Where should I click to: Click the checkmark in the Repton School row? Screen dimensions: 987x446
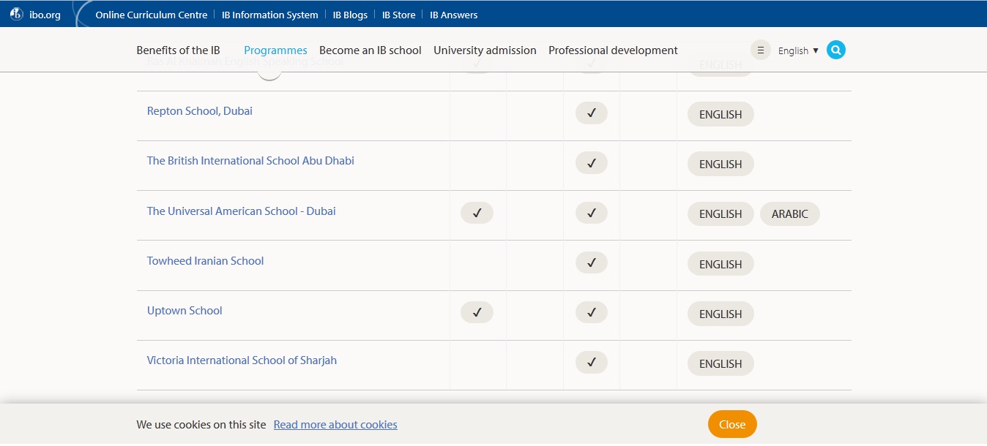(592, 113)
